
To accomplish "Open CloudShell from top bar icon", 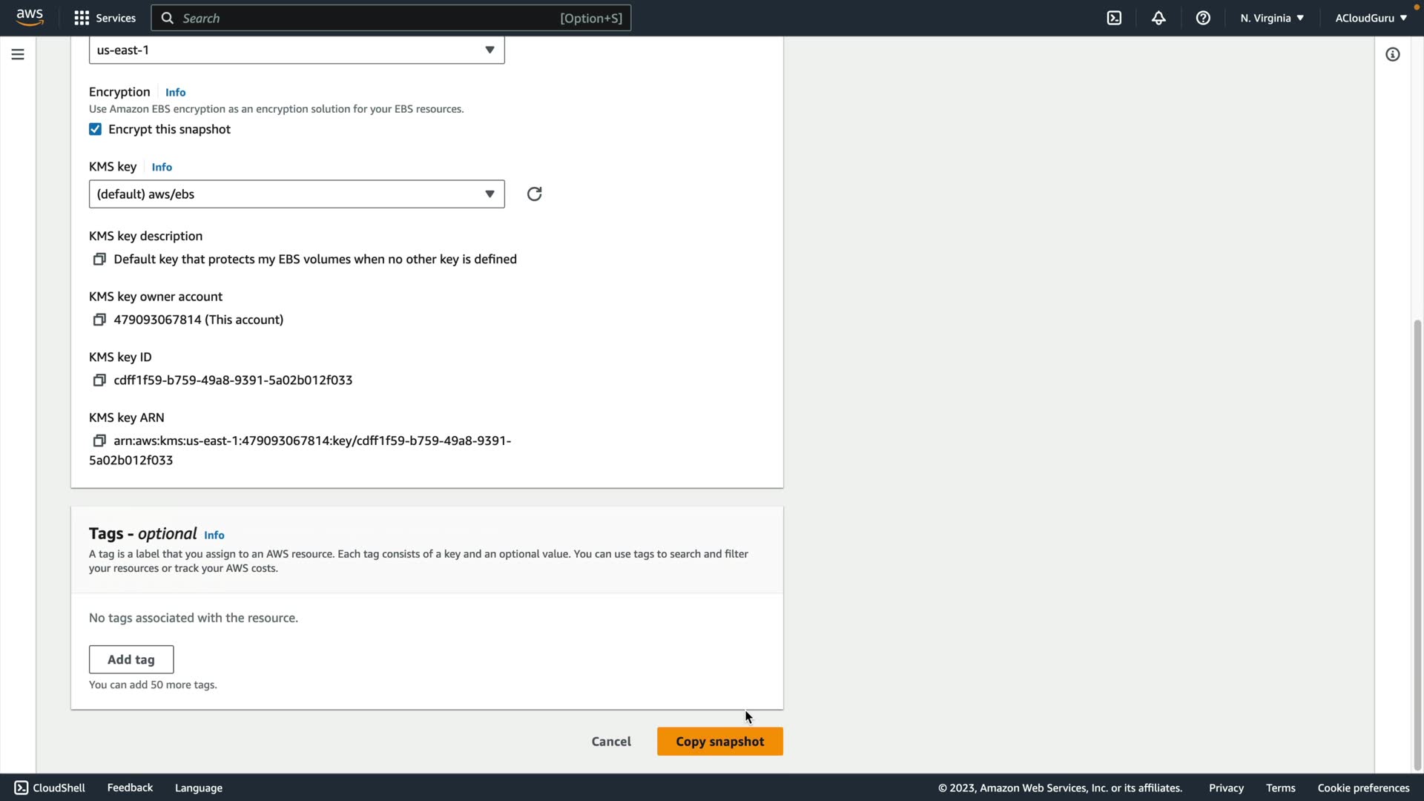I will click(1114, 18).
